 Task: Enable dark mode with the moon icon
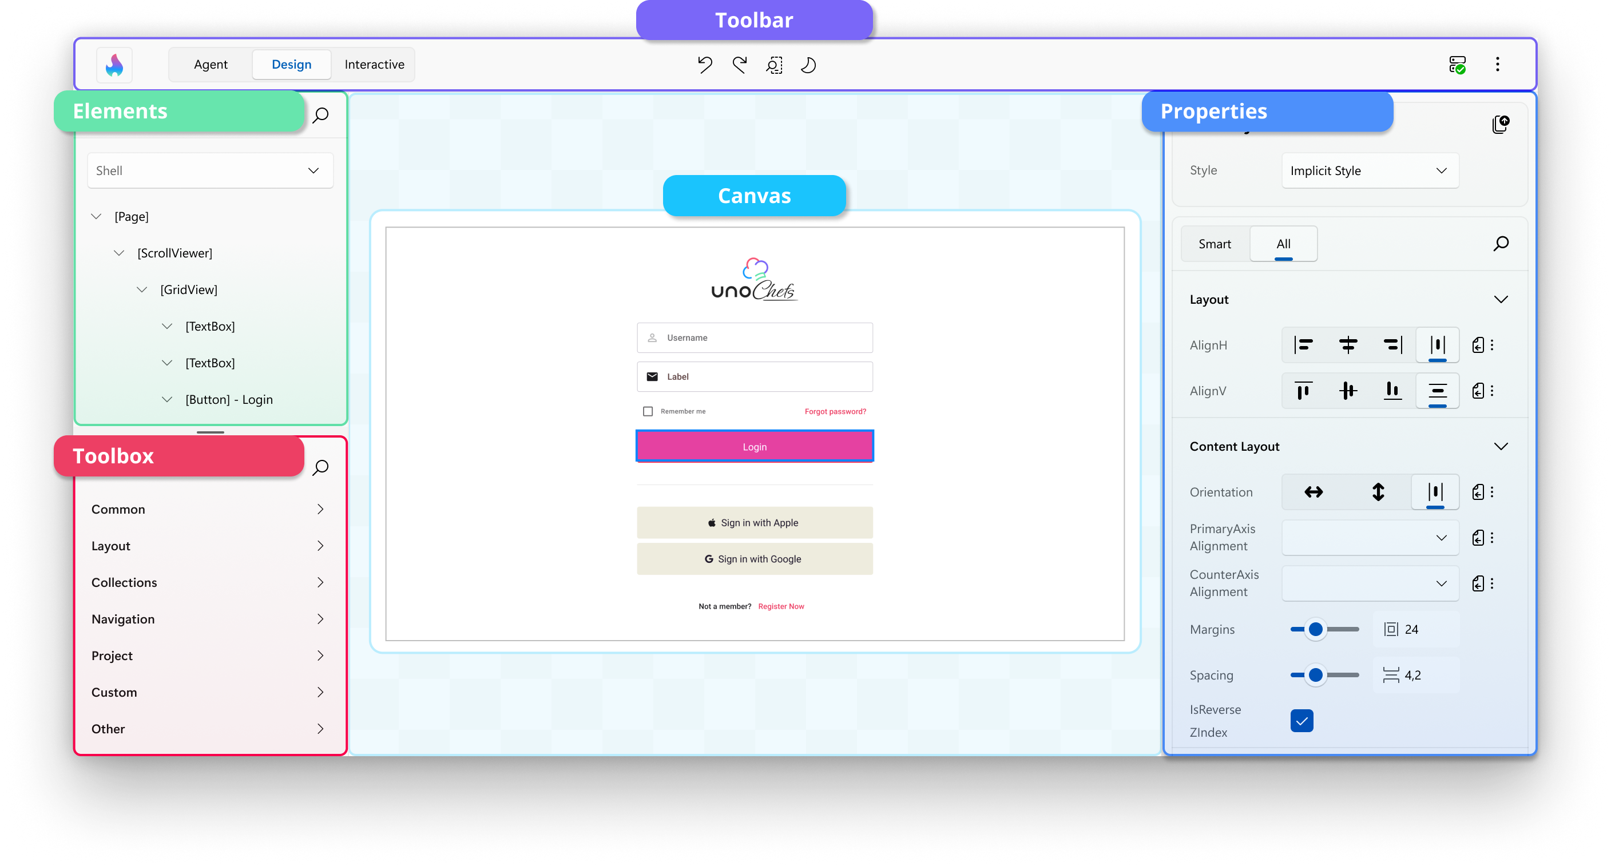[x=807, y=65]
